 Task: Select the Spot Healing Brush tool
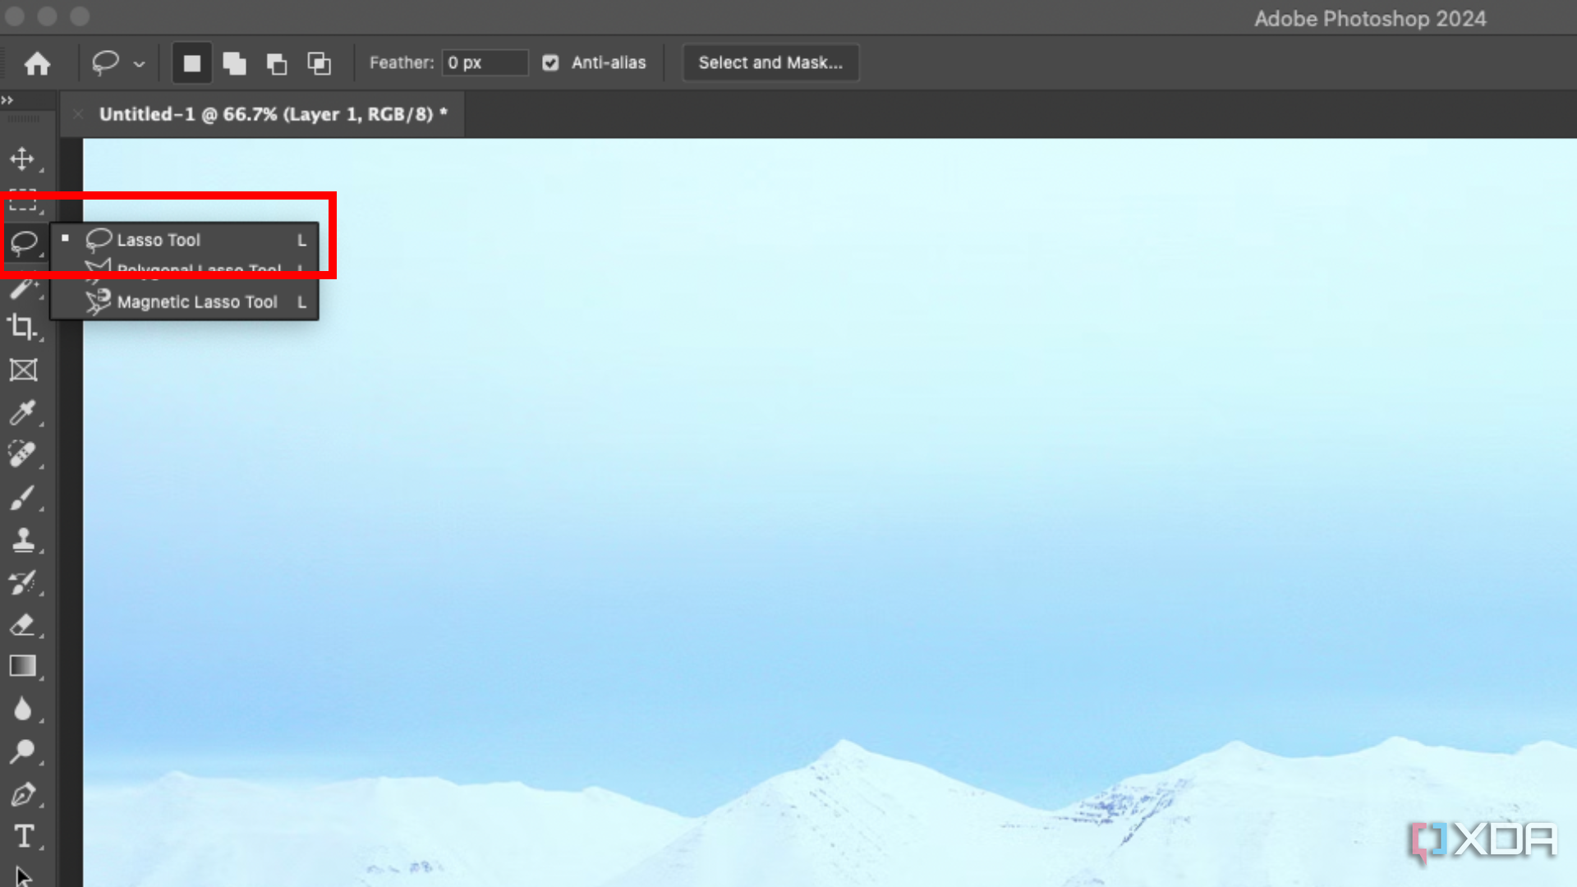pyautogui.click(x=23, y=454)
